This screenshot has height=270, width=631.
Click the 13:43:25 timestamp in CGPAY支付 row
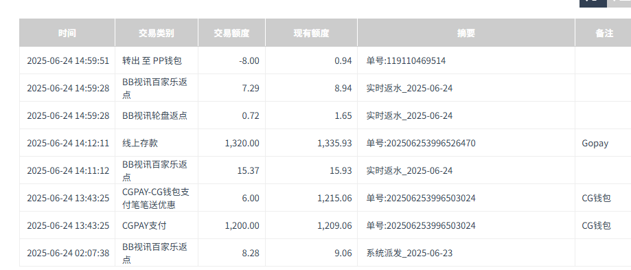(68, 226)
